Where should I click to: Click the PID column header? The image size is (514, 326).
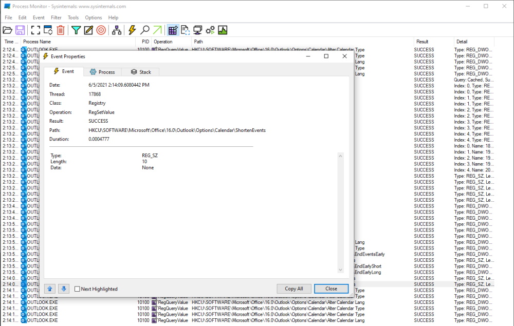click(x=144, y=42)
